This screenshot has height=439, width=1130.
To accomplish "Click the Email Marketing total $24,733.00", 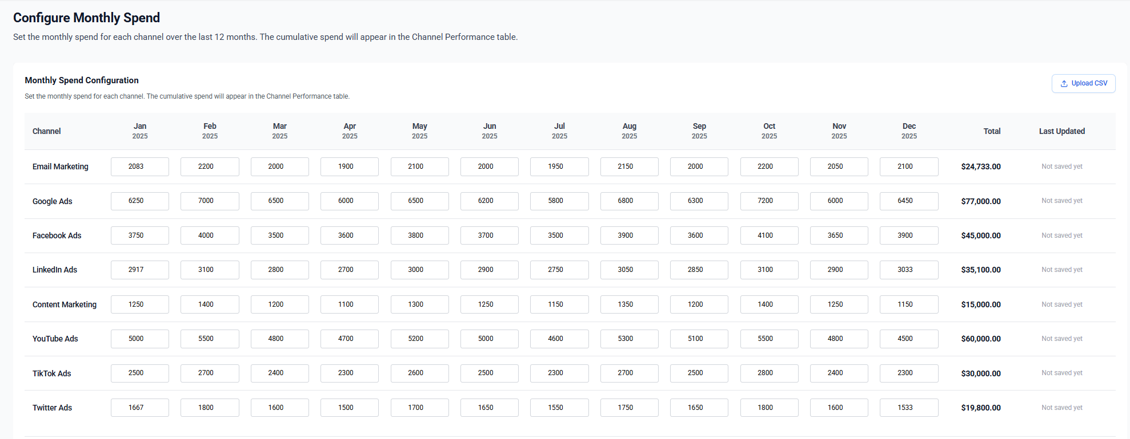I will point(981,167).
